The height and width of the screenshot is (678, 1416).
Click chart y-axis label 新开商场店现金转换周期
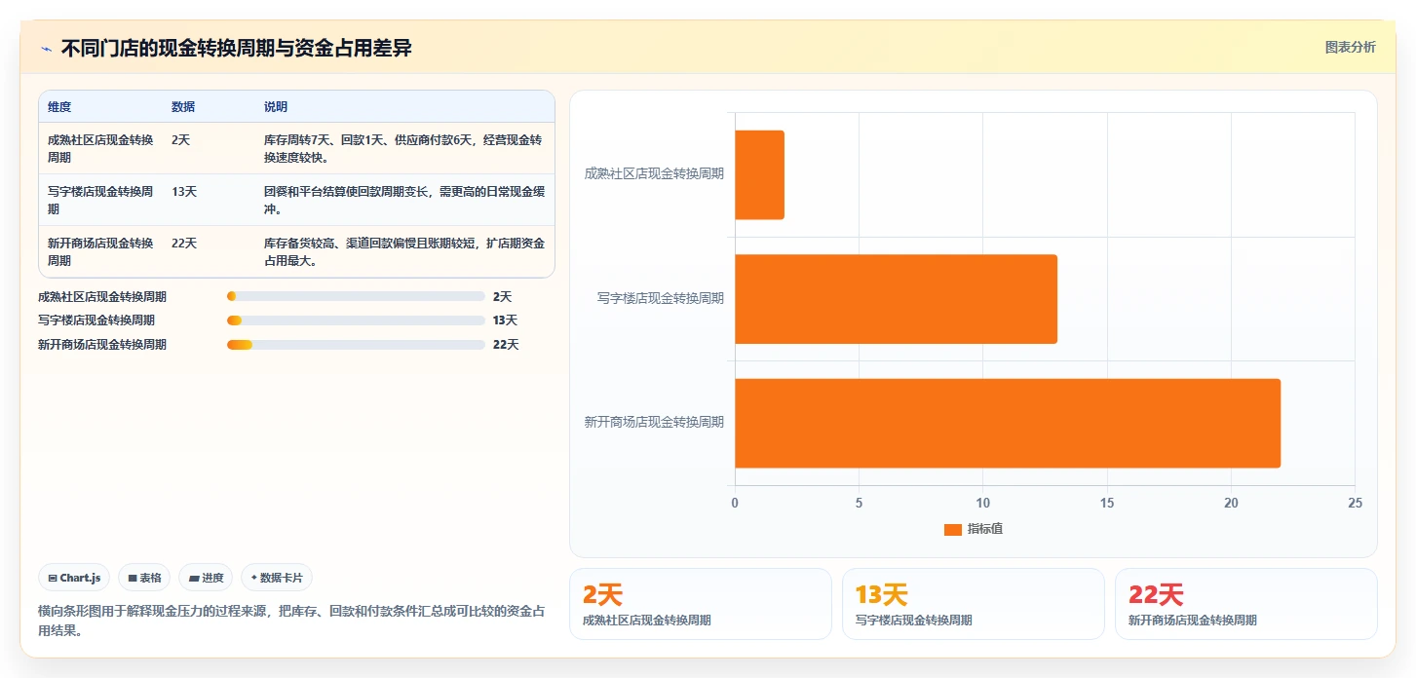[654, 422]
